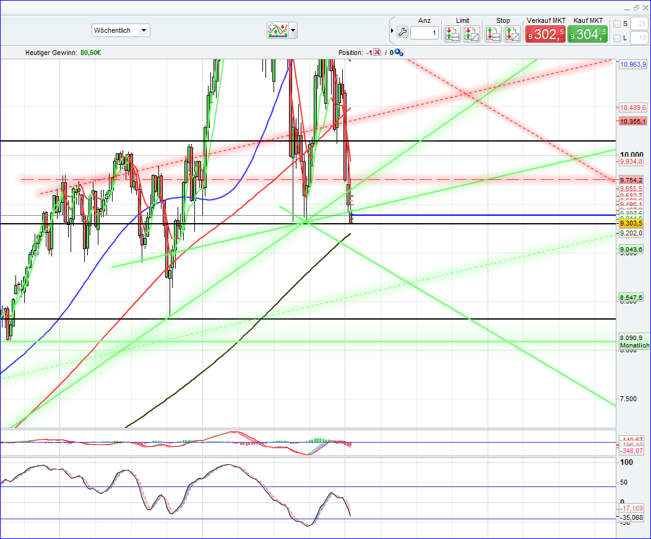The width and height of the screenshot is (651, 539).
Task: Select the Position -1 value text
Action: click(x=369, y=53)
